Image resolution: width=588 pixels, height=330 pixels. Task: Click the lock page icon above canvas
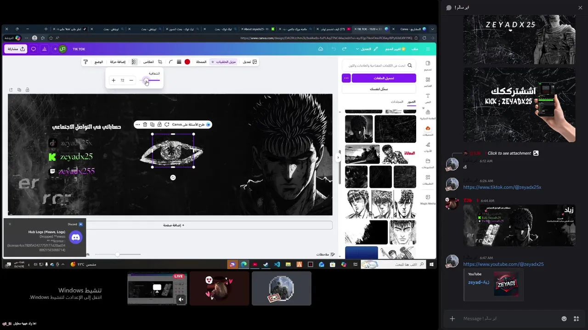pos(27,90)
